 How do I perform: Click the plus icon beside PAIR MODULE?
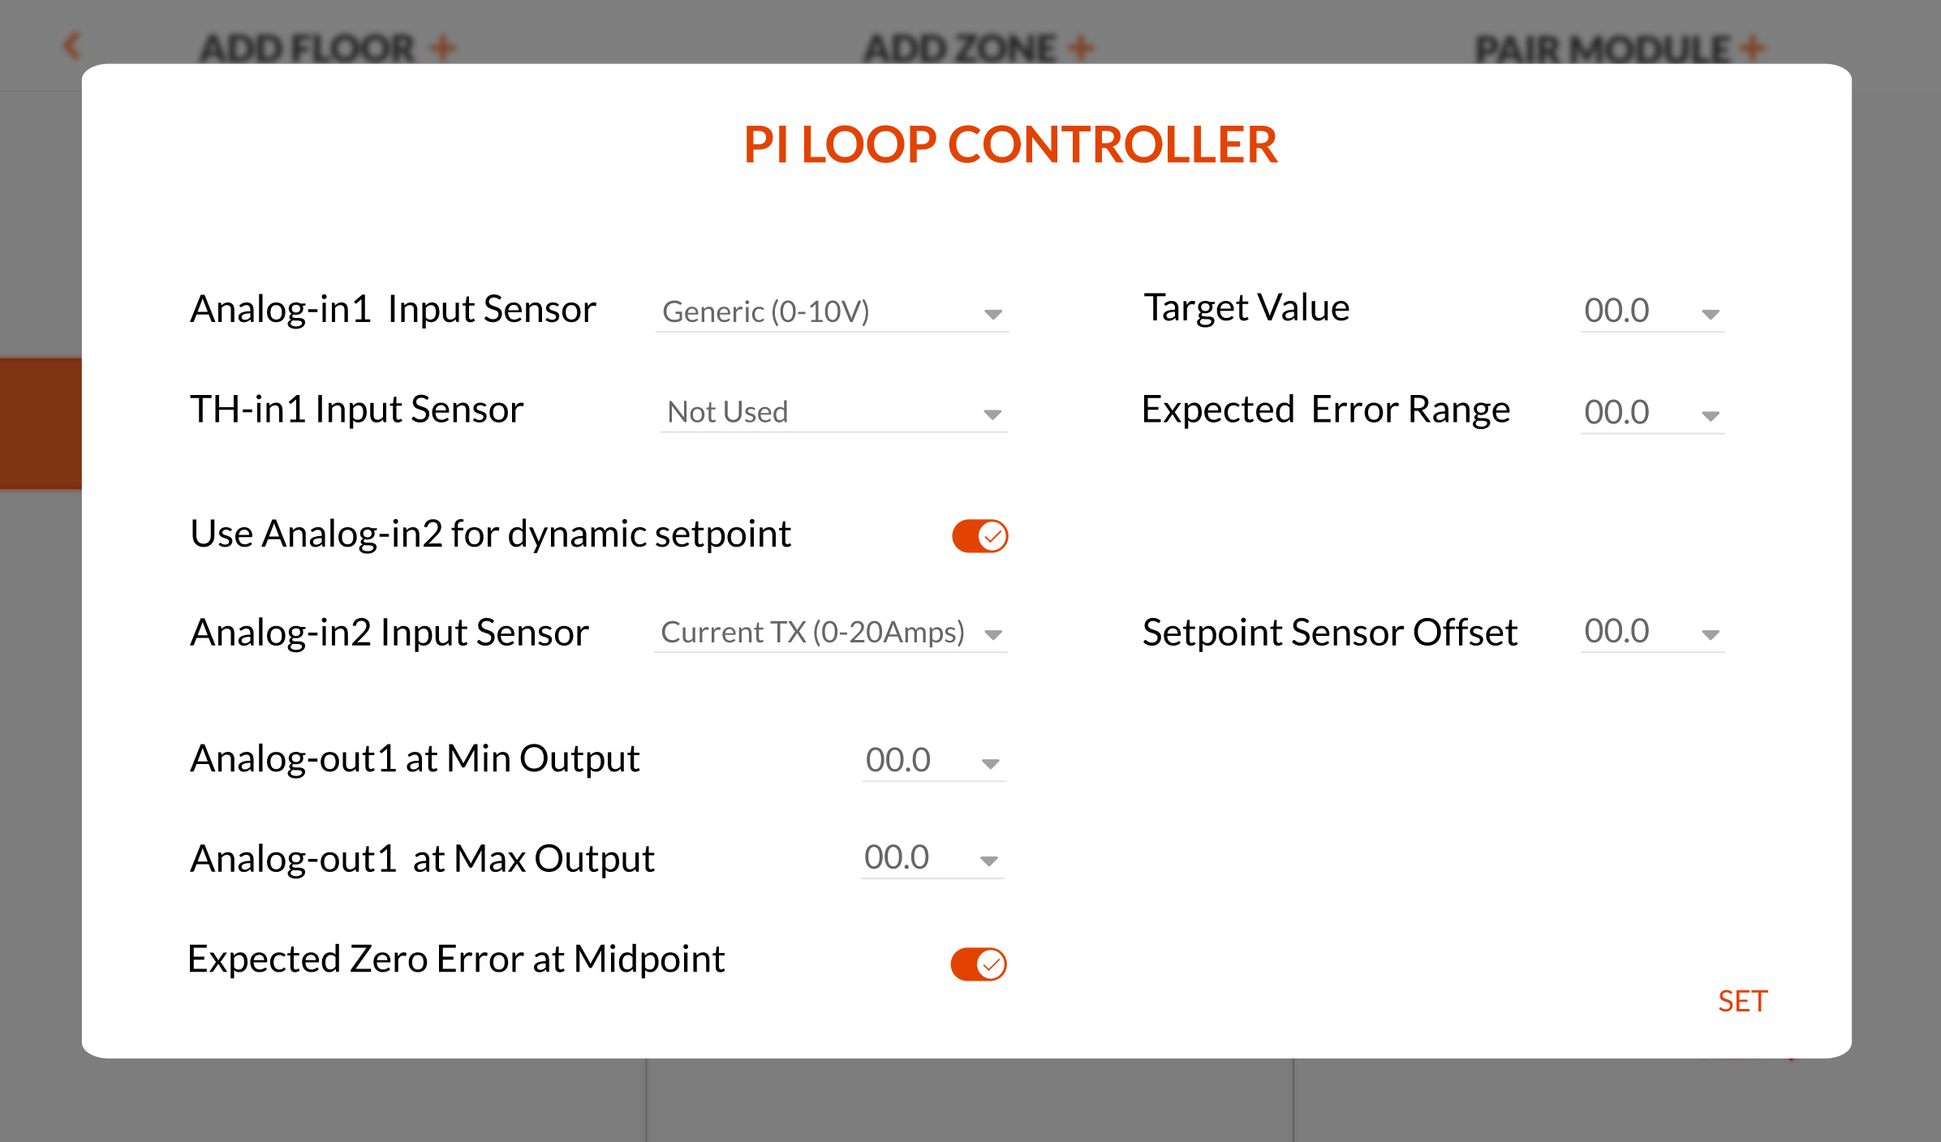click(1749, 47)
